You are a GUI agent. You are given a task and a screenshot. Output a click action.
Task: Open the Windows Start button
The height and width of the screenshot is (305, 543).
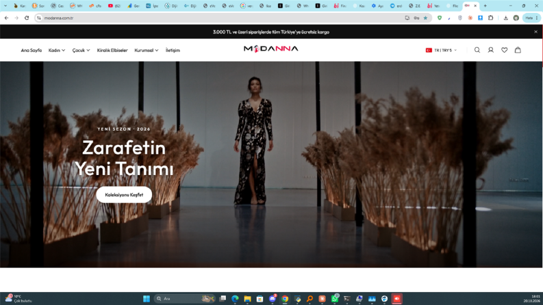click(147, 299)
